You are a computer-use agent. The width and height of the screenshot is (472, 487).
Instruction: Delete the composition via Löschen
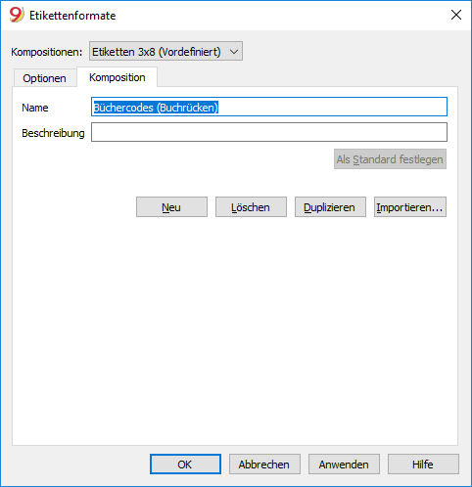coord(251,207)
